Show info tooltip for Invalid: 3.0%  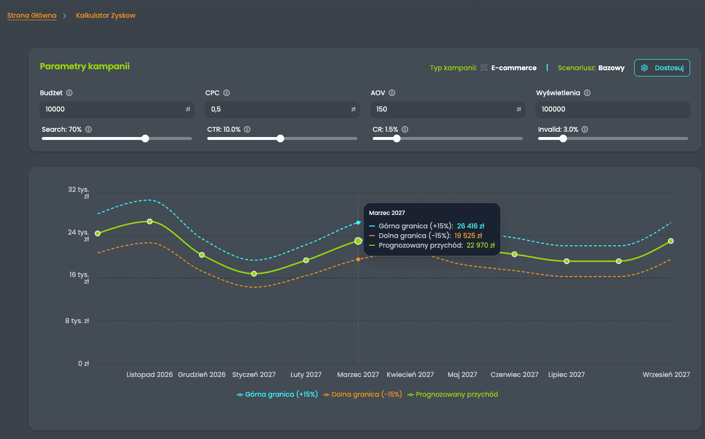pyautogui.click(x=585, y=129)
